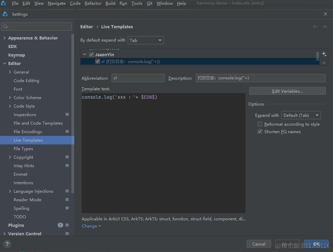Click the Cancel button
The width and height of the screenshot is (333, 252).
[x=259, y=244]
